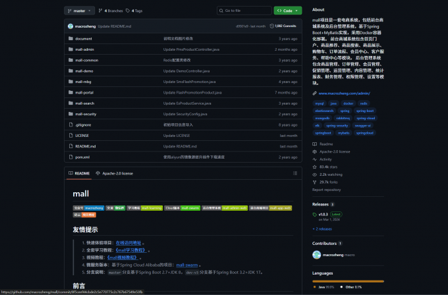This screenshot has height=295, width=448.
Task: Open the README.md file
Action: pos(86,146)
